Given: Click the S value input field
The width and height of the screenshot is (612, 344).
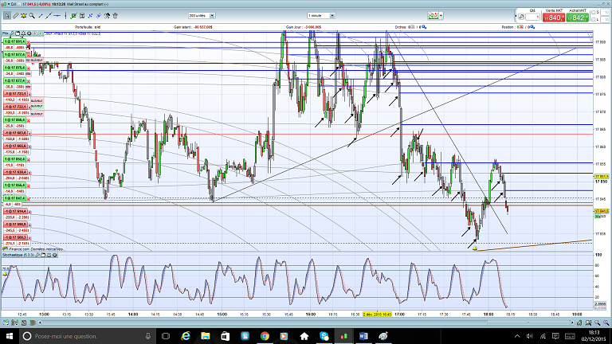Looking at the screenshot, I should [605, 13].
